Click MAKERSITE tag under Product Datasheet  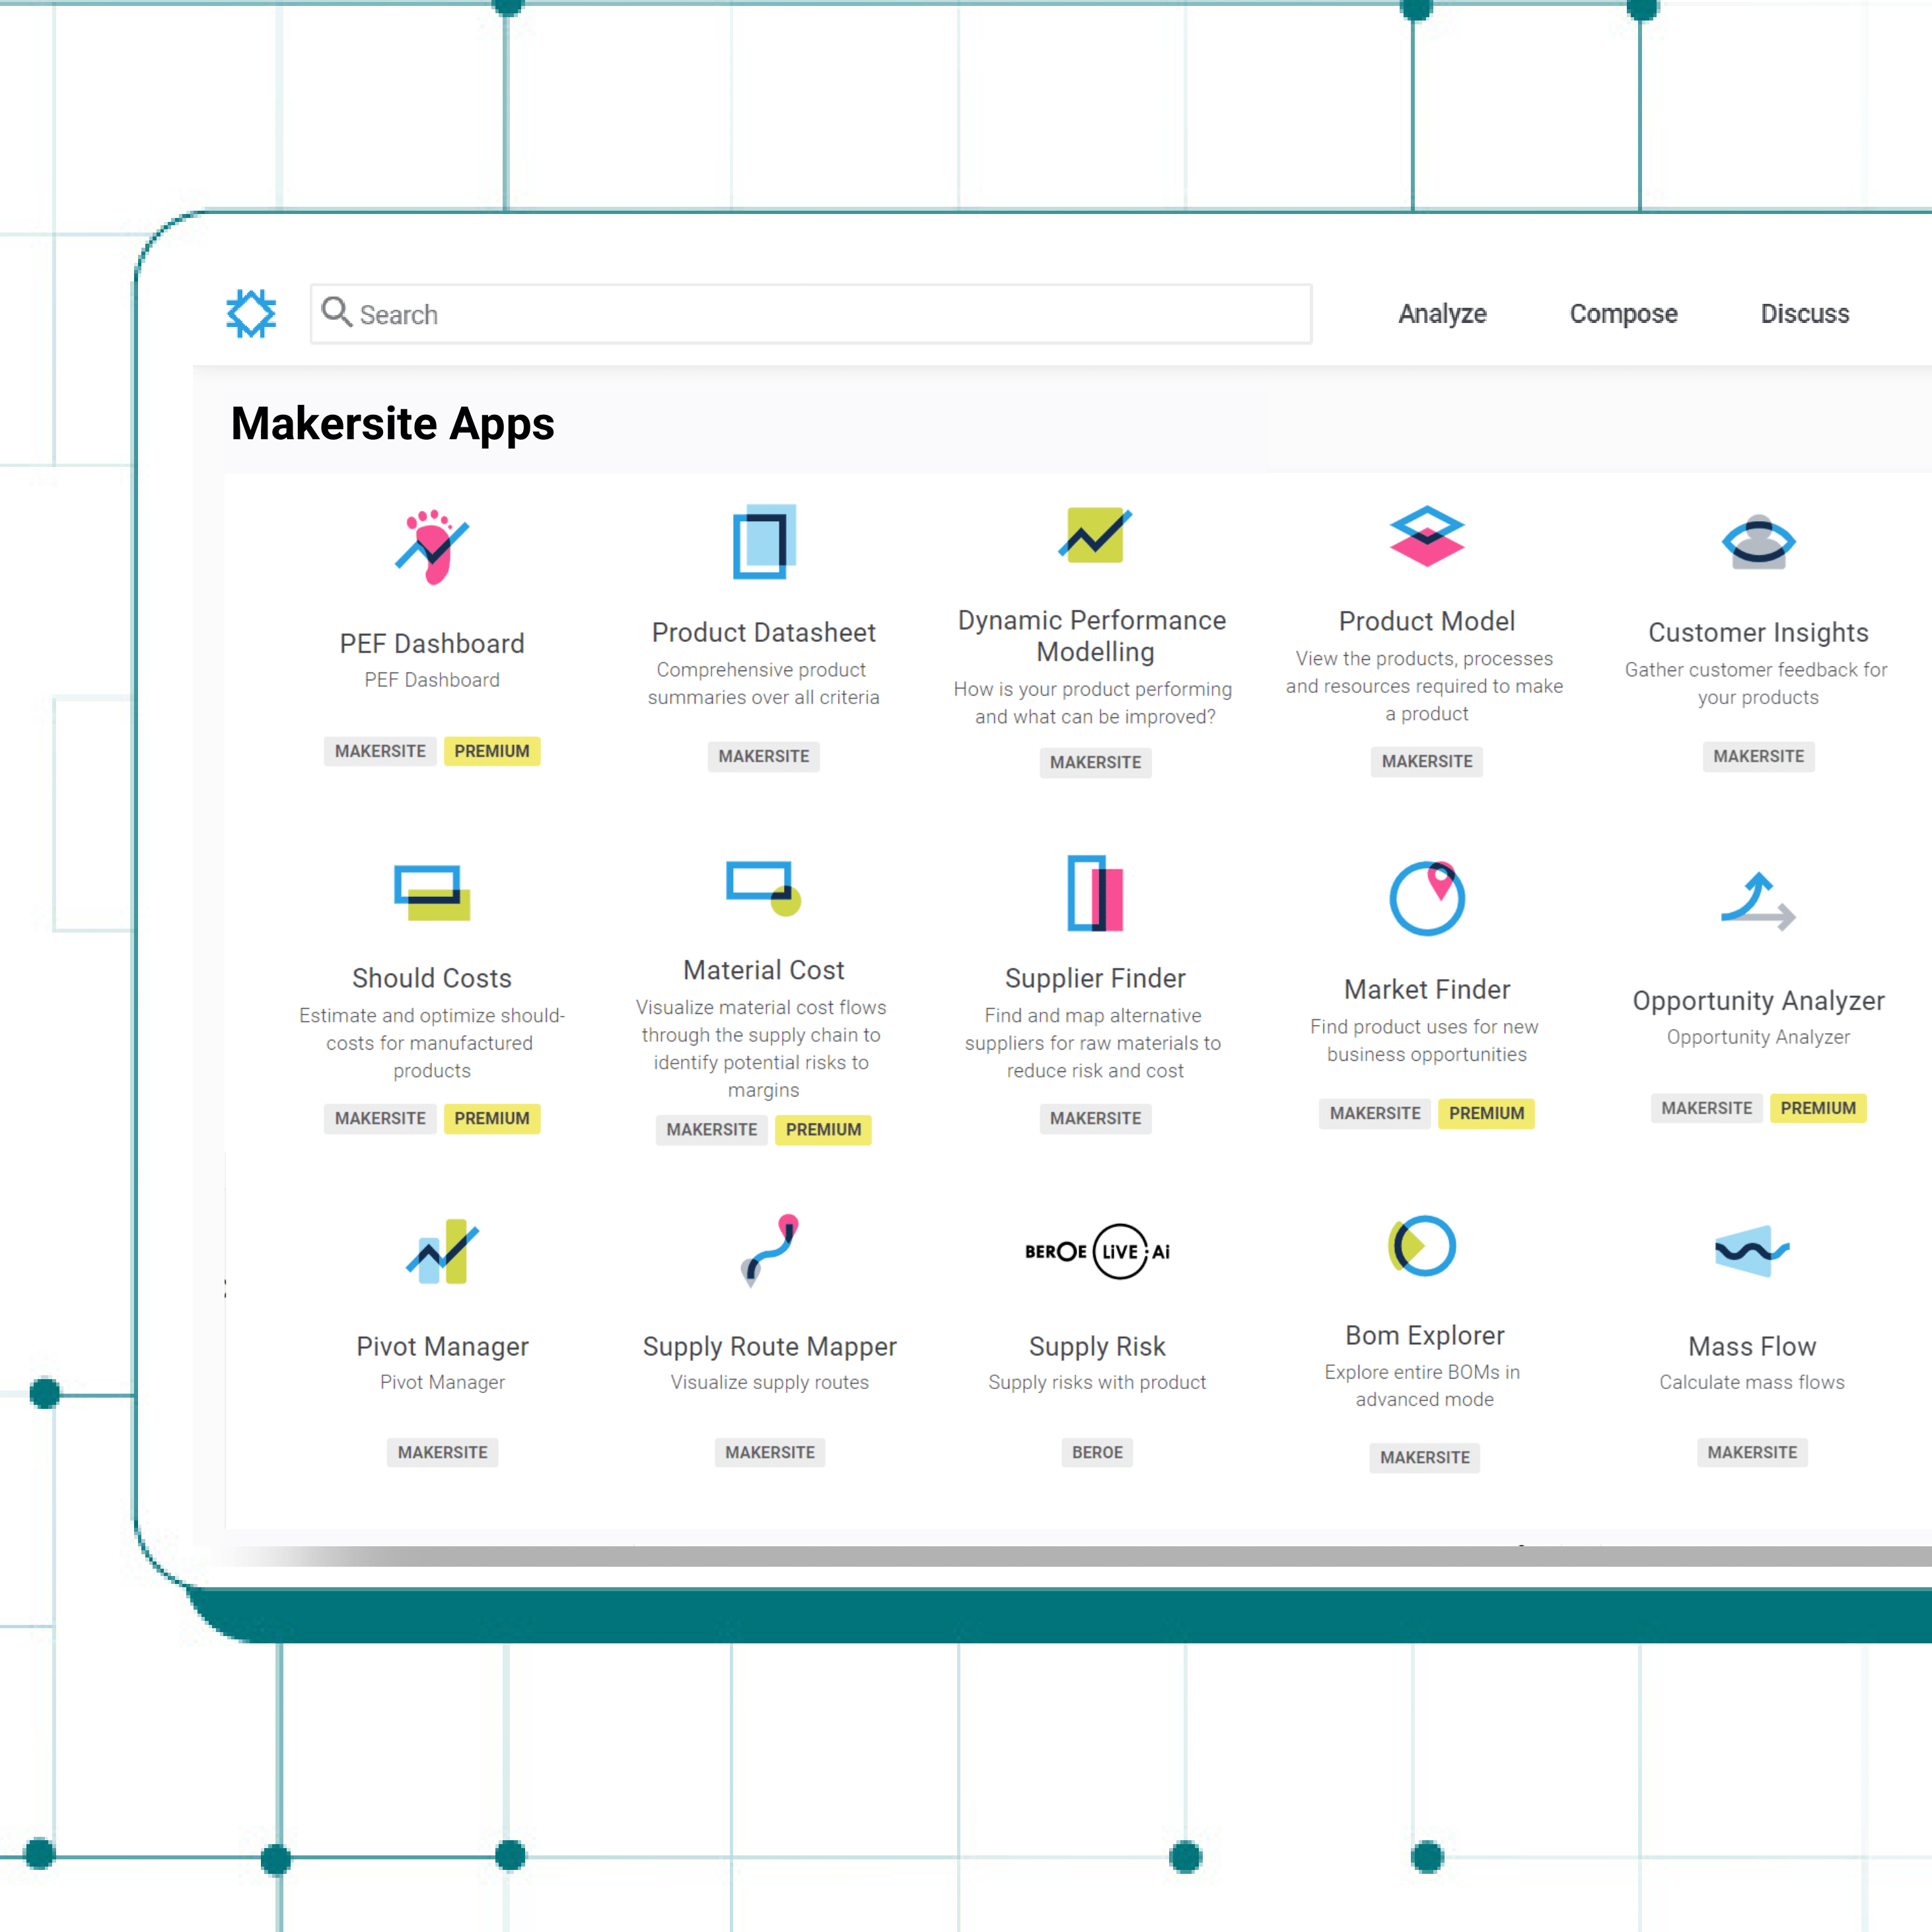[x=764, y=756]
